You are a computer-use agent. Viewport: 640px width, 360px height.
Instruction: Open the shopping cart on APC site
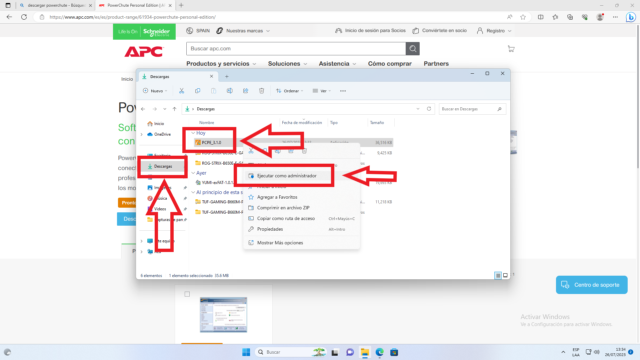point(511,49)
